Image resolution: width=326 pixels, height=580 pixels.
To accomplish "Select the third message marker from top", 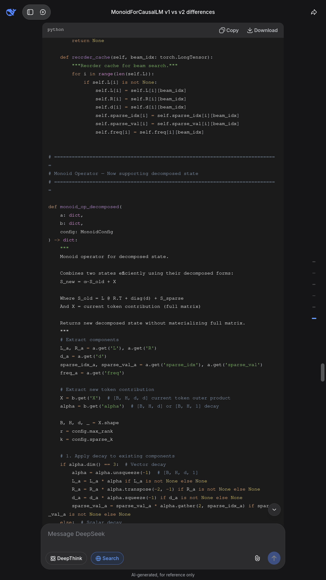I will tap(314, 285).
